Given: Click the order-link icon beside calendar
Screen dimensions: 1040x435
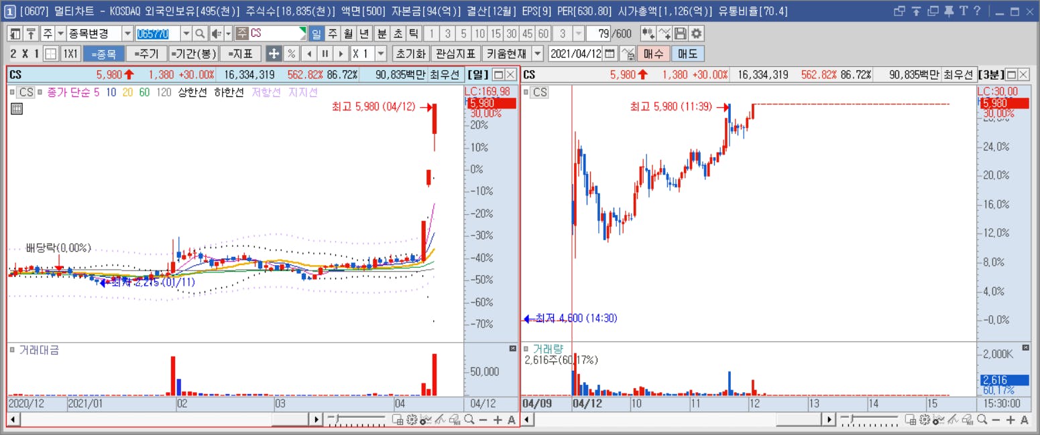Looking at the screenshot, I should [x=628, y=54].
